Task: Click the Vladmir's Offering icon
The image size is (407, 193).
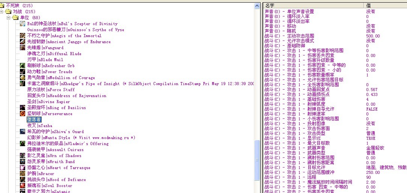Action: [23, 144]
